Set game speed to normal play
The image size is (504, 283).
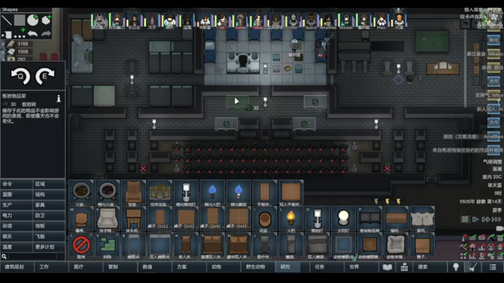(476, 219)
